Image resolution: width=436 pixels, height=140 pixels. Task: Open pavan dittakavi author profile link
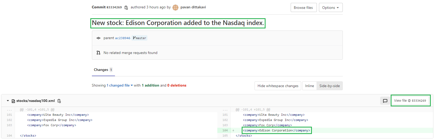[x=193, y=7]
